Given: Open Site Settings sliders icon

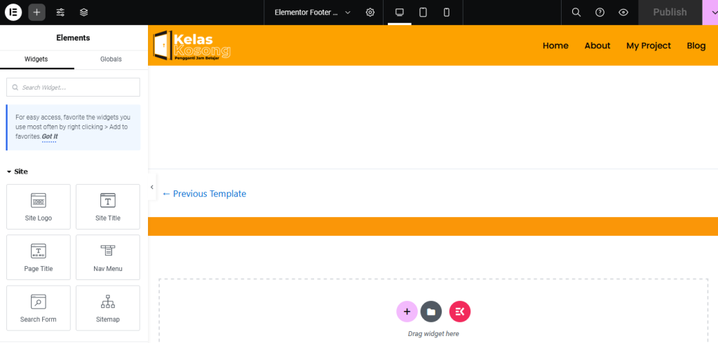Looking at the screenshot, I should (60, 12).
